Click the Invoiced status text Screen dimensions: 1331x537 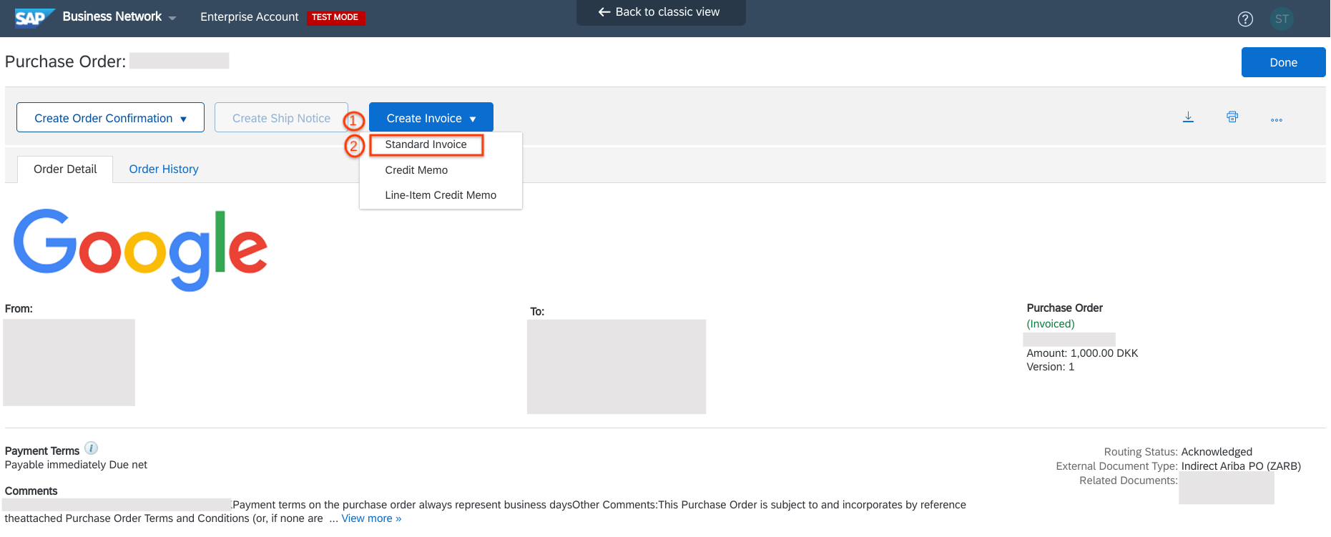[1051, 324]
